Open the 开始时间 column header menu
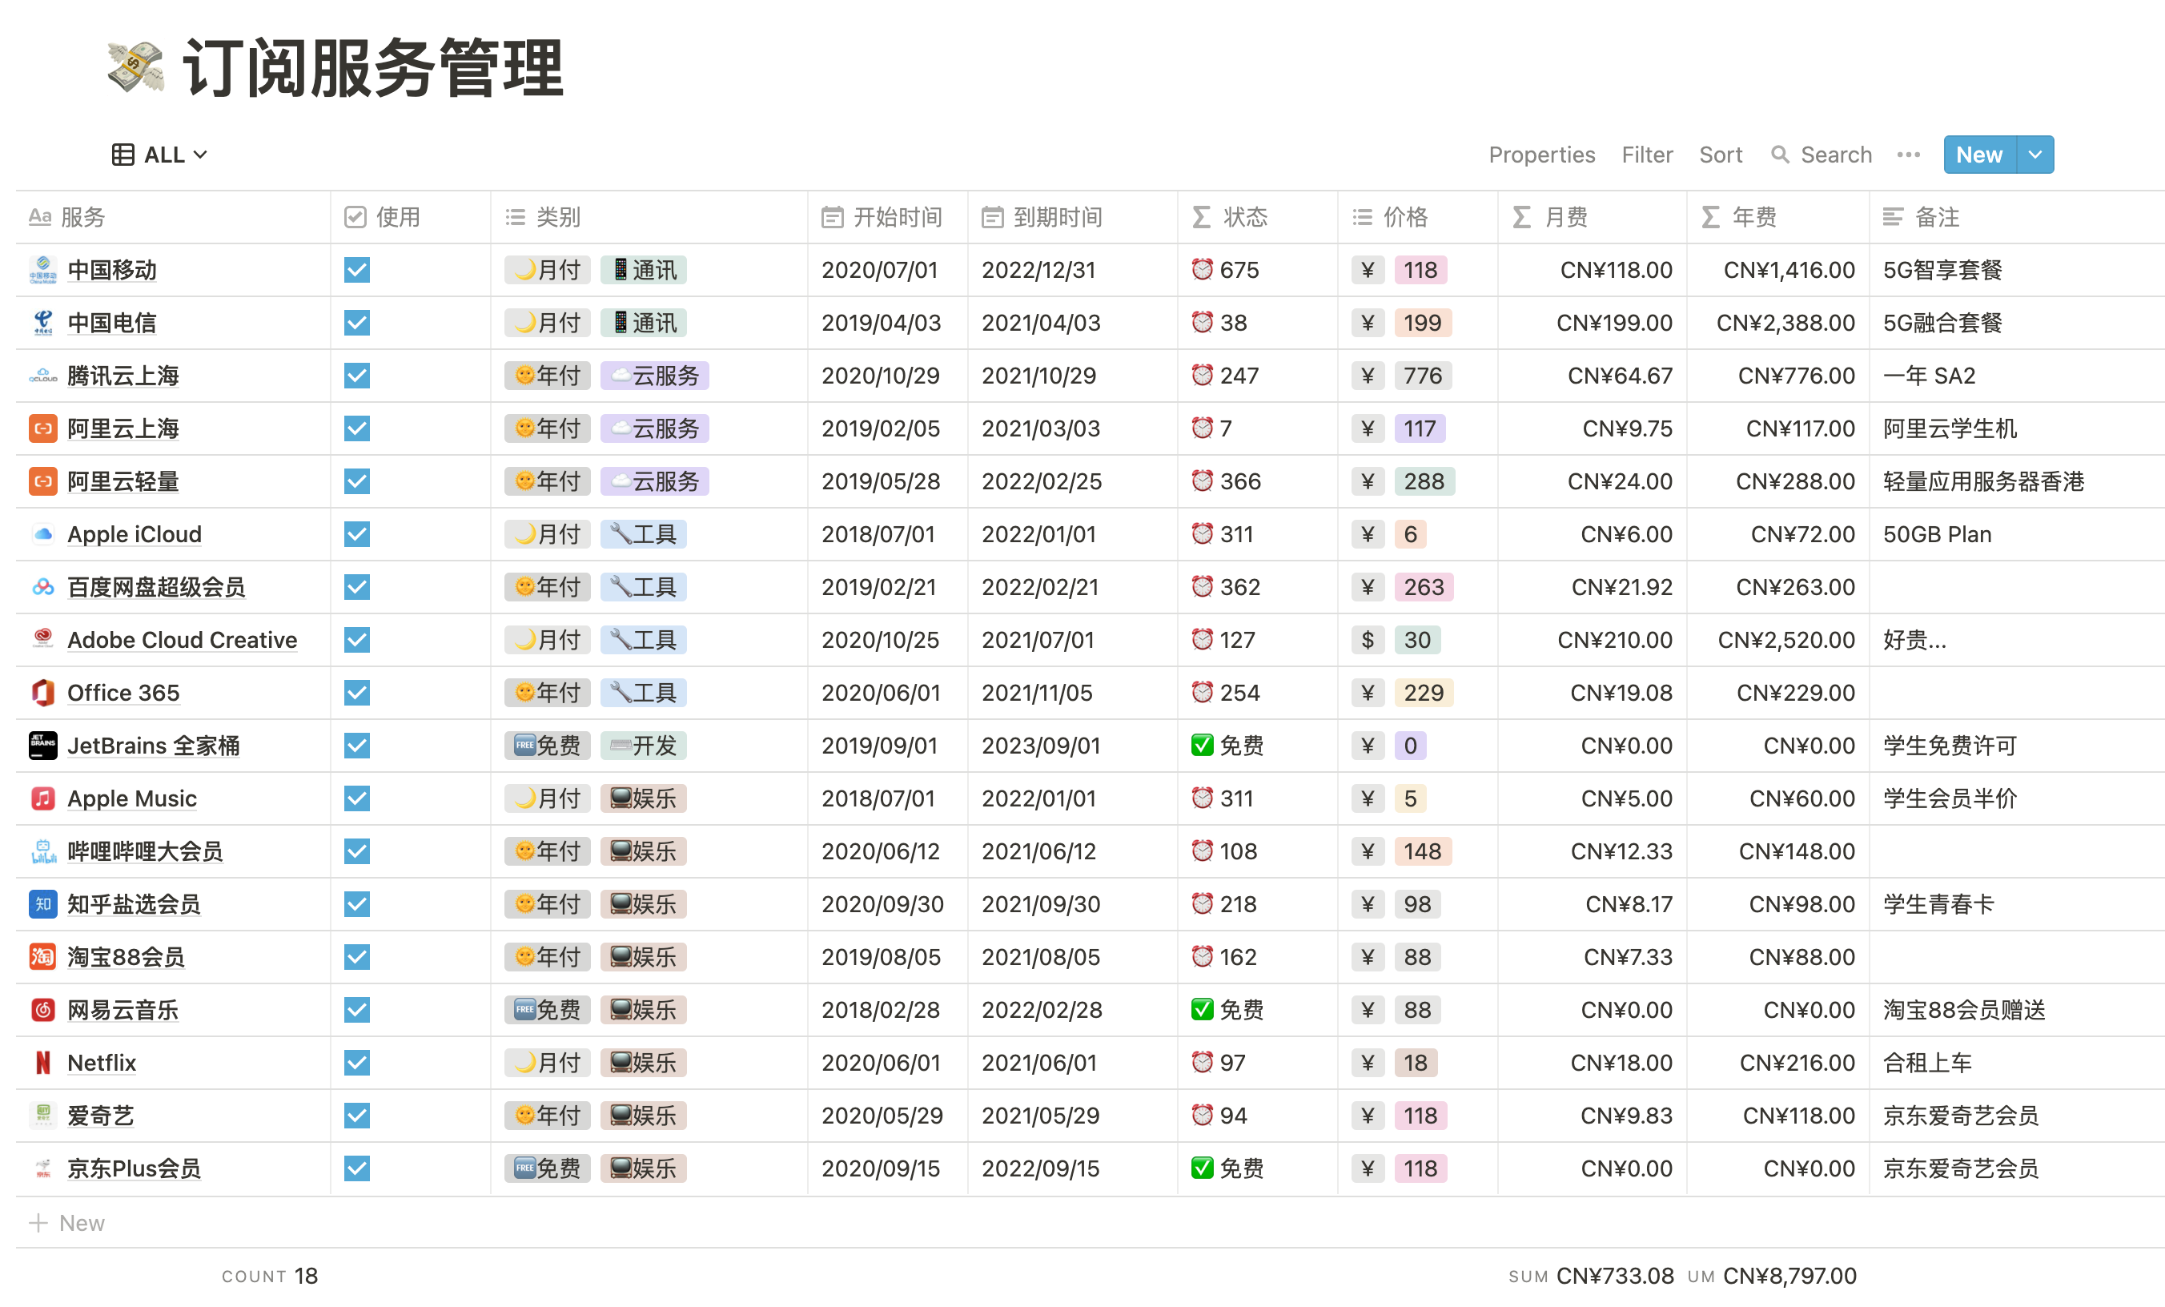Viewport: 2165px width, 1307px height. click(x=887, y=217)
